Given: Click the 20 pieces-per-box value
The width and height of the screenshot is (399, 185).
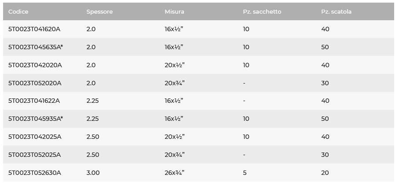Looking at the screenshot, I should (x=325, y=173).
